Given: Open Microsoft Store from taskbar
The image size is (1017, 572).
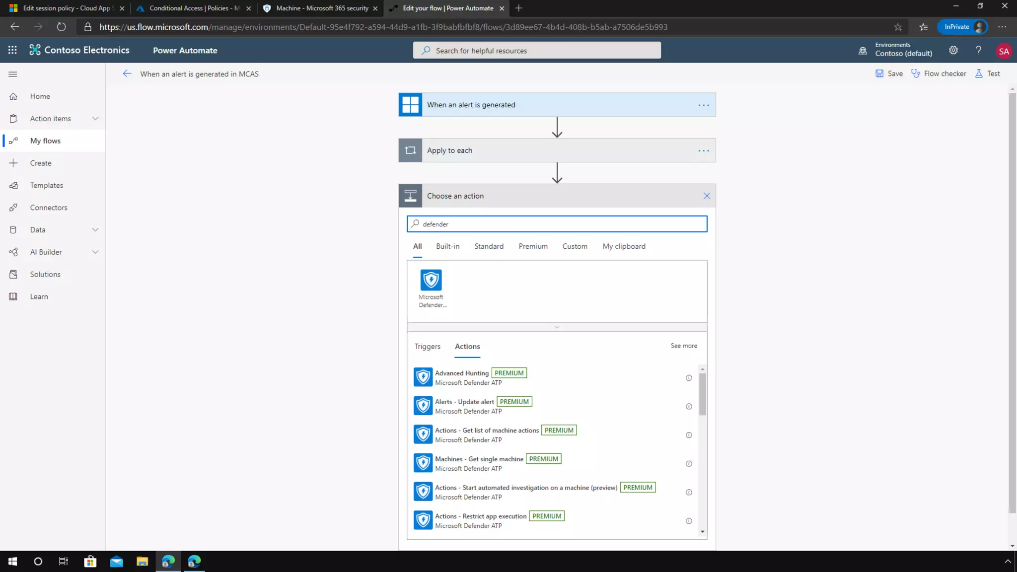Looking at the screenshot, I should click(90, 562).
